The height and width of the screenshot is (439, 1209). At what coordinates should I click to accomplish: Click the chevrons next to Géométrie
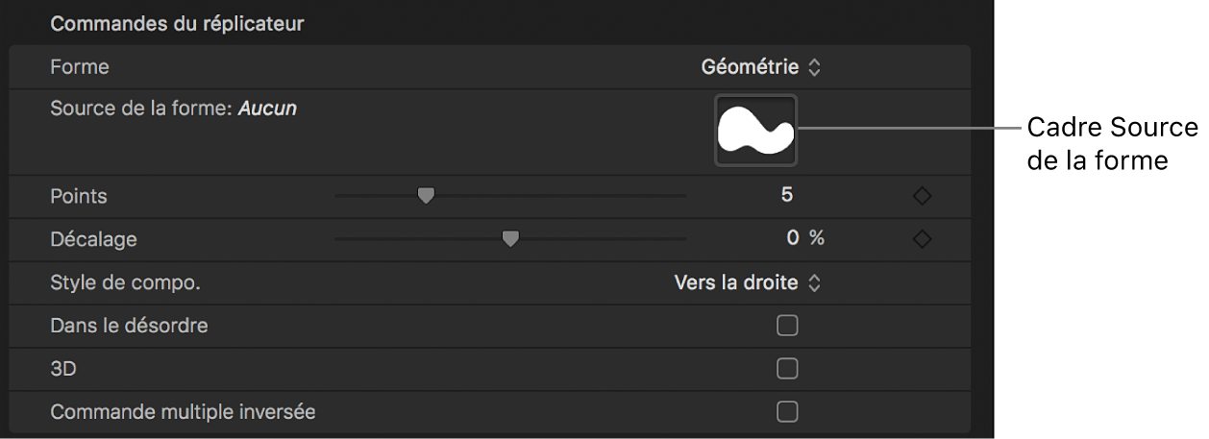(x=814, y=67)
